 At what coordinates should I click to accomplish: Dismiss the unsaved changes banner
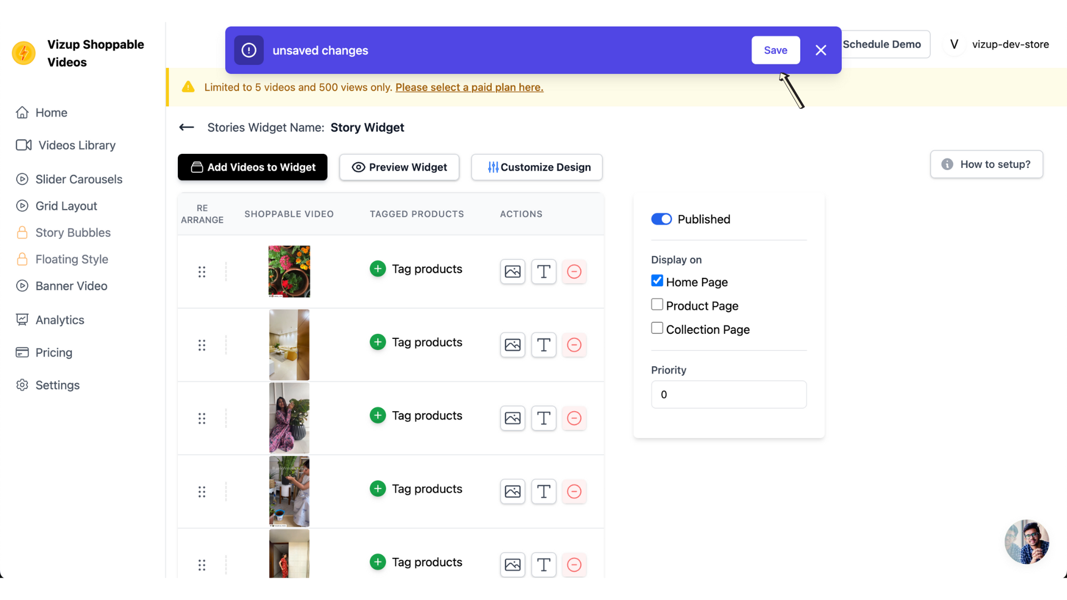pos(821,50)
